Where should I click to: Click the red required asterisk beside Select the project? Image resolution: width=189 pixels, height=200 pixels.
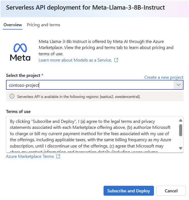pyautogui.click(x=42, y=75)
